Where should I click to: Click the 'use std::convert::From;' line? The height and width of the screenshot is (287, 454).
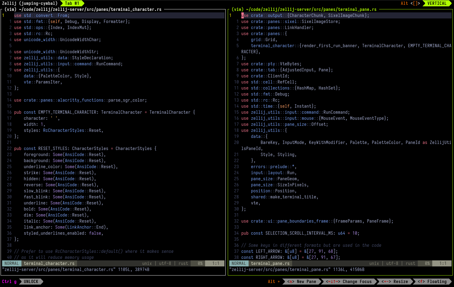[42, 15]
